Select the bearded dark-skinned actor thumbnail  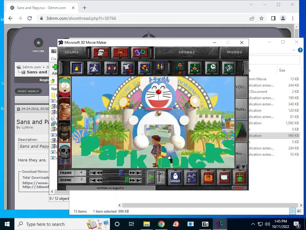tap(65, 131)
